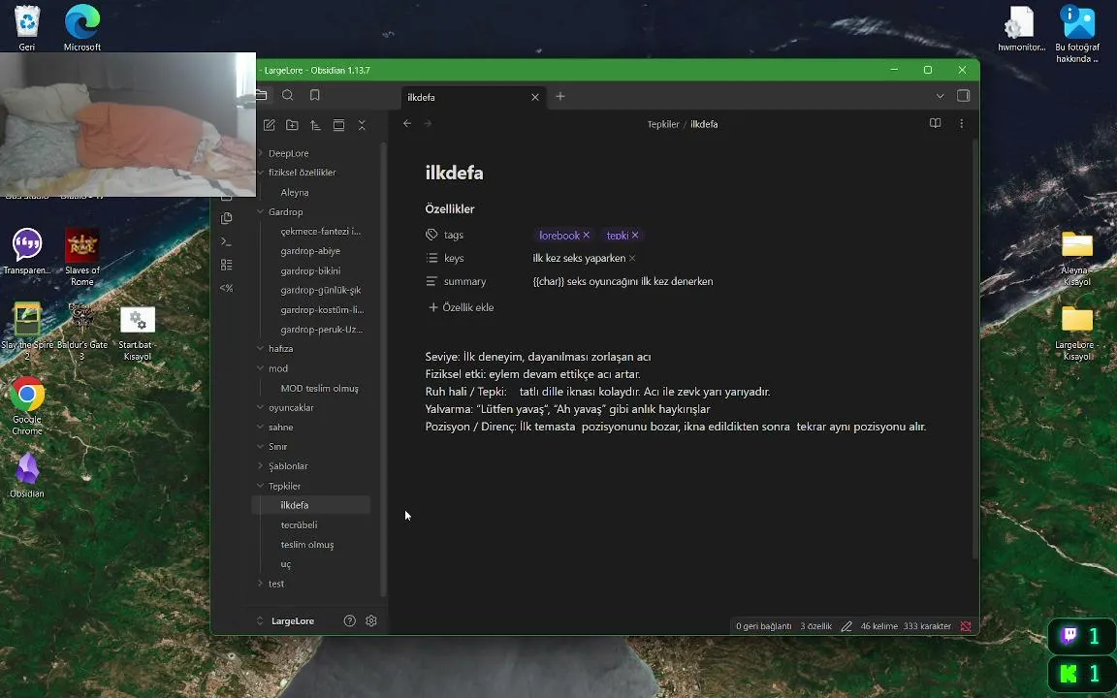Click the templates ribbon icon
Screen dimensions: 1117x698
[227, 218]
